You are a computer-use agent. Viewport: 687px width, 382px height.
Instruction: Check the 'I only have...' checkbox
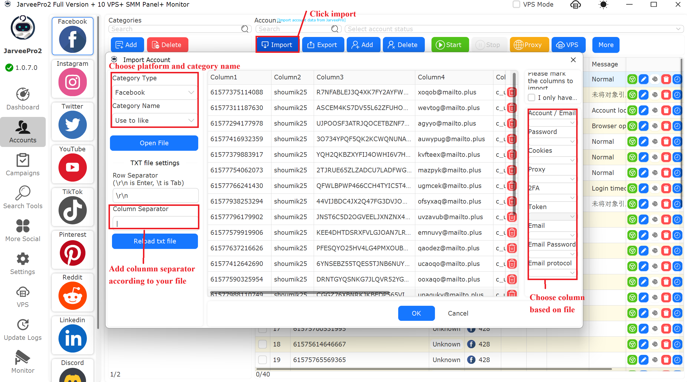click(x=531, y=98)
